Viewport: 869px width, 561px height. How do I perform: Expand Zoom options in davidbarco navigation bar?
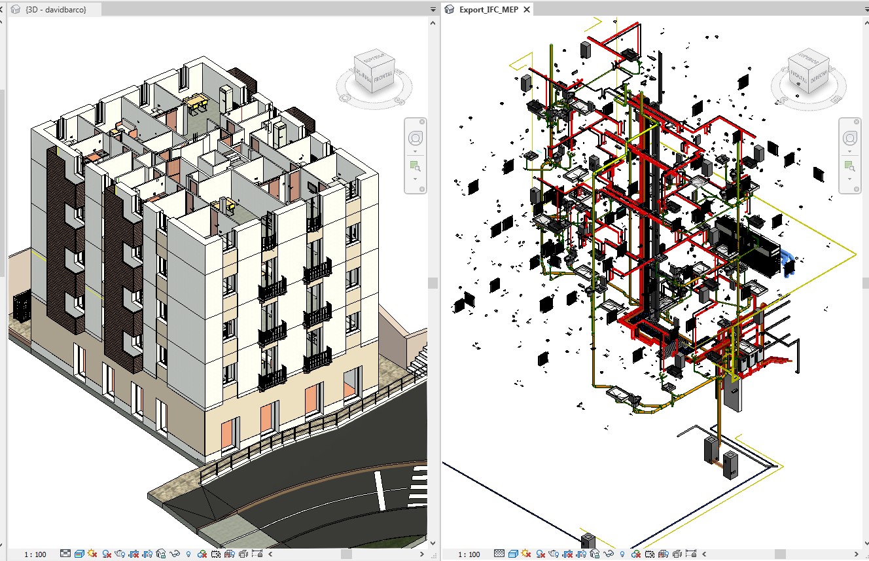coord(415,178)
